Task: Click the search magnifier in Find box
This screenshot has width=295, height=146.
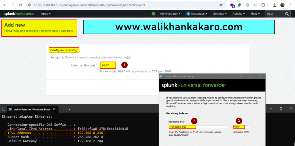Action: [x=287, y=14]
